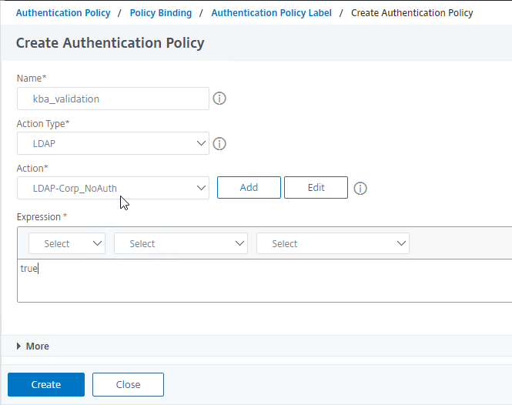Click the info icon next to Edit button
The image size is (512, 405).
point(360,189)
